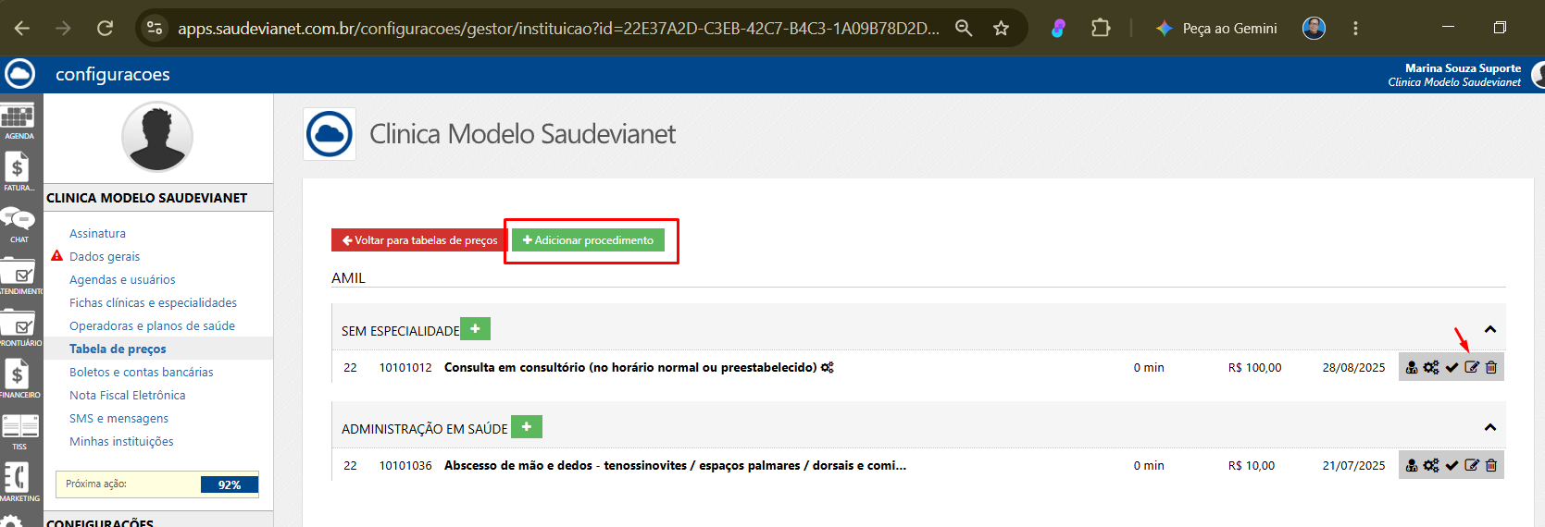The image size is (1545, 527).
Task: Open Dados gerais settings page
Action: 105,256
